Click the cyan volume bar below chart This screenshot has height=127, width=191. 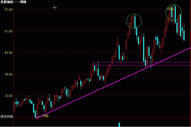click(x=119, y=125)
